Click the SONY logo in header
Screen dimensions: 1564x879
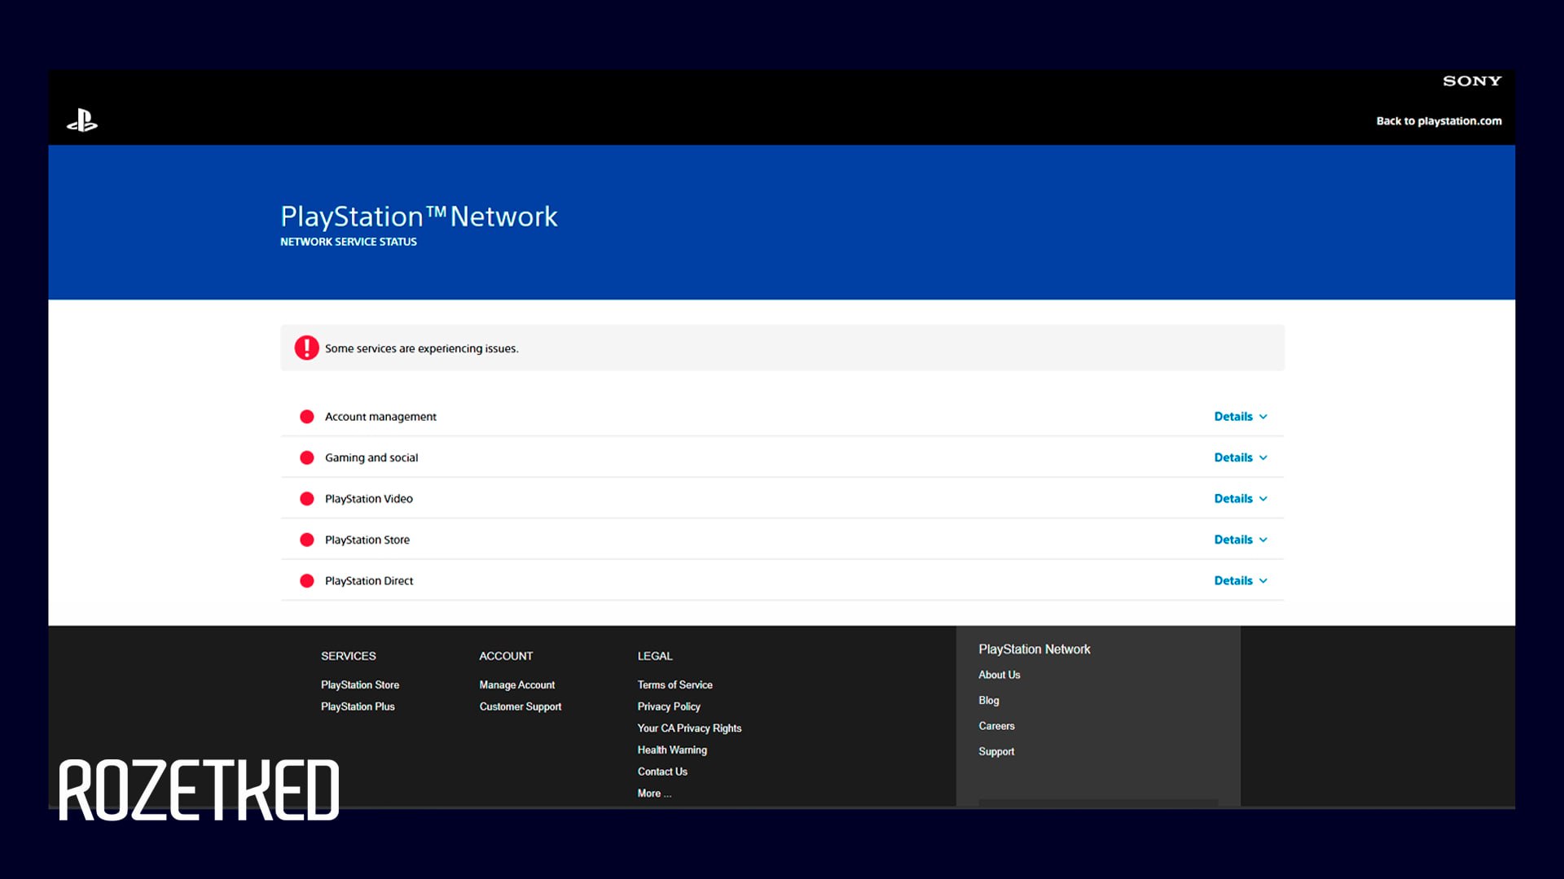click(x=1471, y=81)
